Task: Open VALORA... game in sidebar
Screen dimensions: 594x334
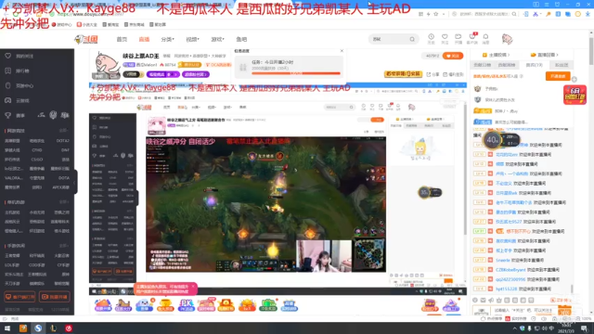Action: [x=14, y=177]
